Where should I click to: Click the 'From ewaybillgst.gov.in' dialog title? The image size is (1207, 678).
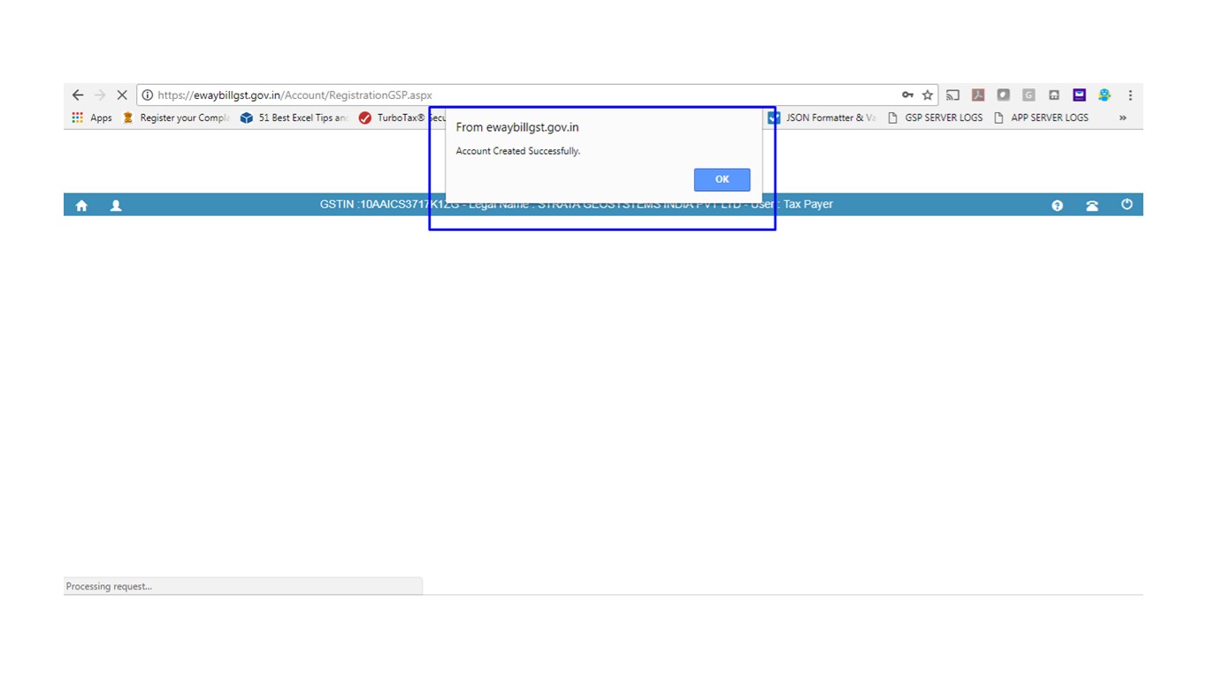517,127
